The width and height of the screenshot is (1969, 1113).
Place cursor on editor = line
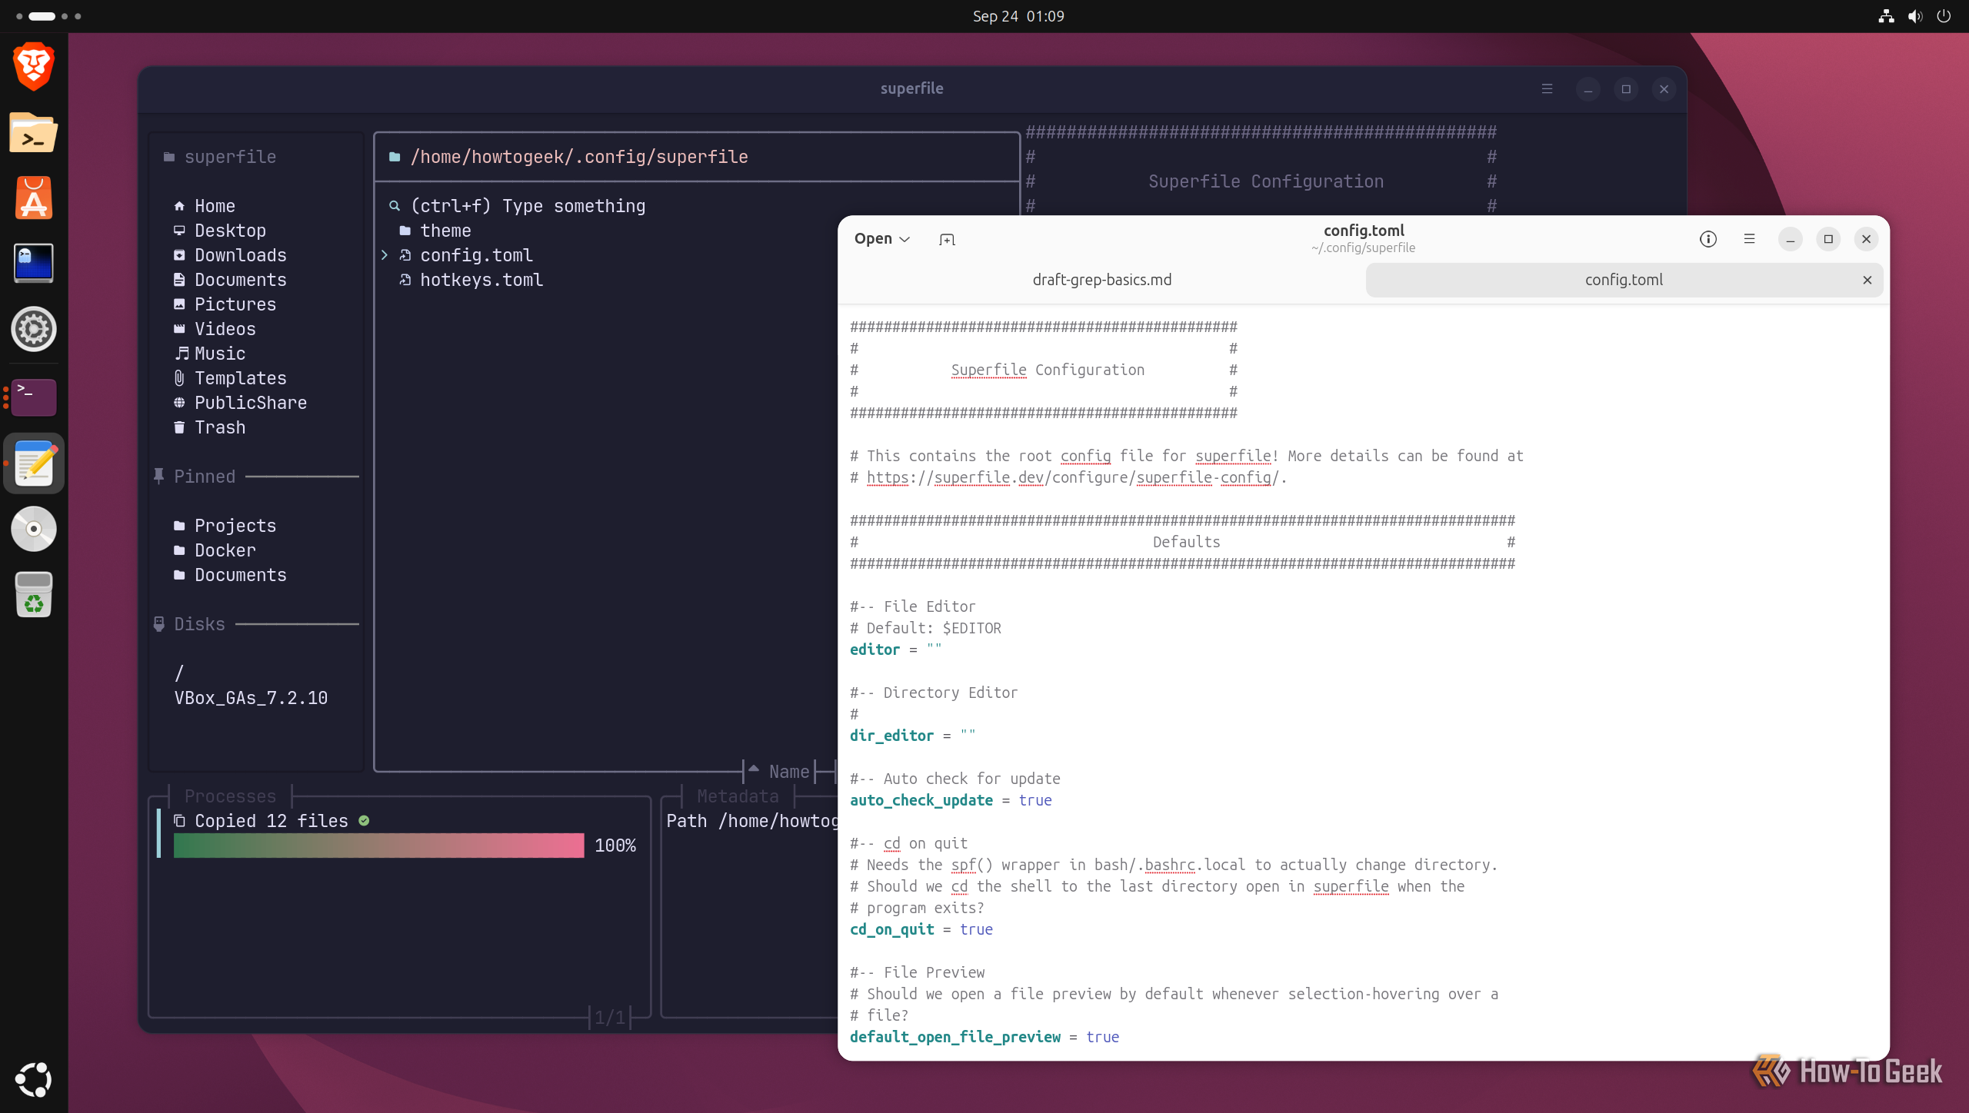coord(895,650)
